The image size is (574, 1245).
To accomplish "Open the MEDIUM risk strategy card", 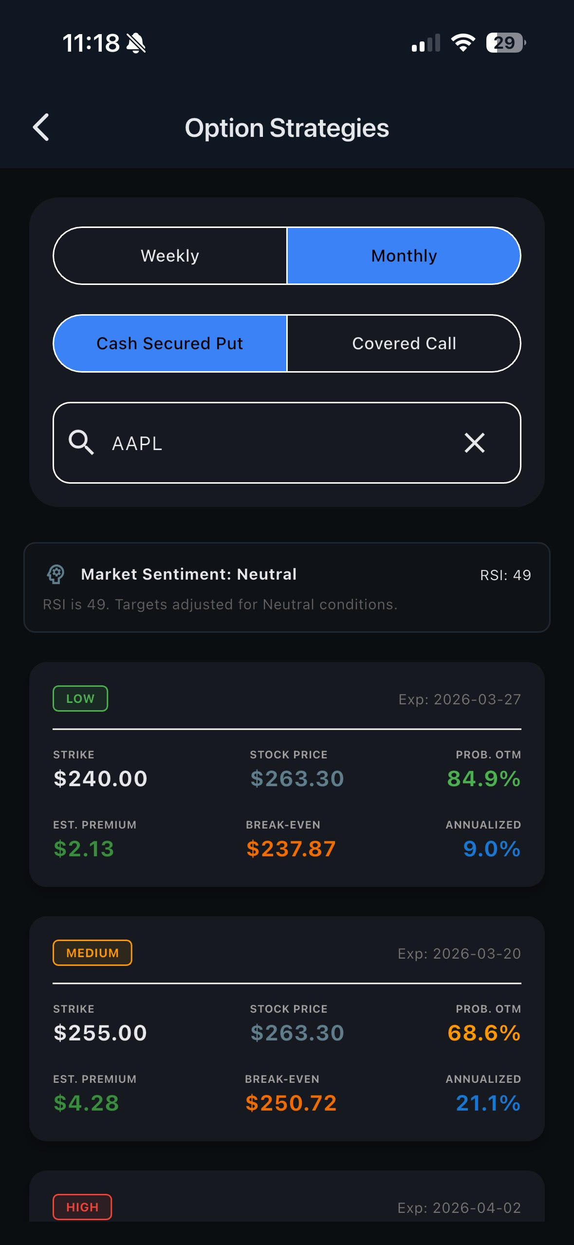I will (x=287, y=1028).
